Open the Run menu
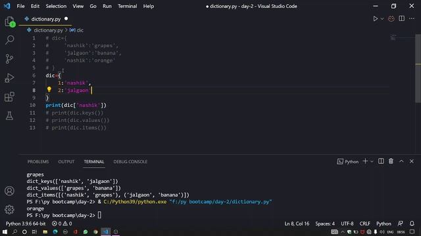This screenshot has width=421, height=236. 107,6
